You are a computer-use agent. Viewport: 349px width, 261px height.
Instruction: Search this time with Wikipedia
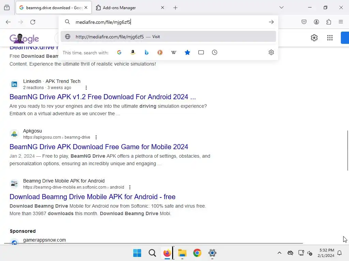(x=173, y=52)
